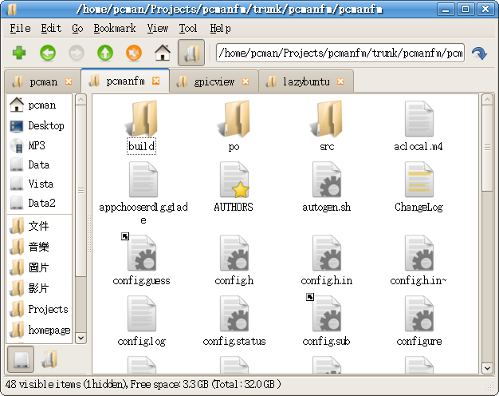Toggle the side pane toolbar button
This screenshot has width=499, height=396.
[191, 53]
